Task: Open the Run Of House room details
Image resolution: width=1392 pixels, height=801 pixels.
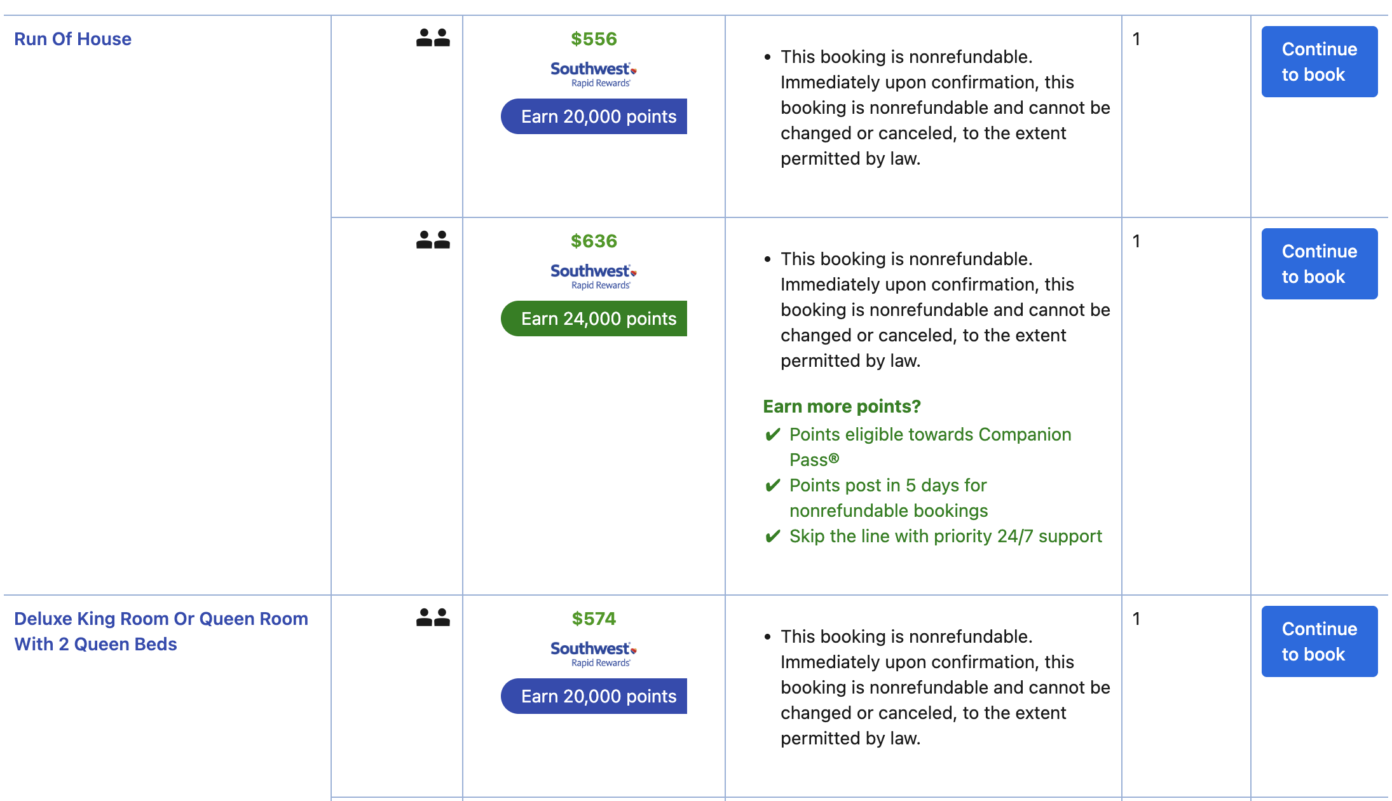Action: (72, 39)
